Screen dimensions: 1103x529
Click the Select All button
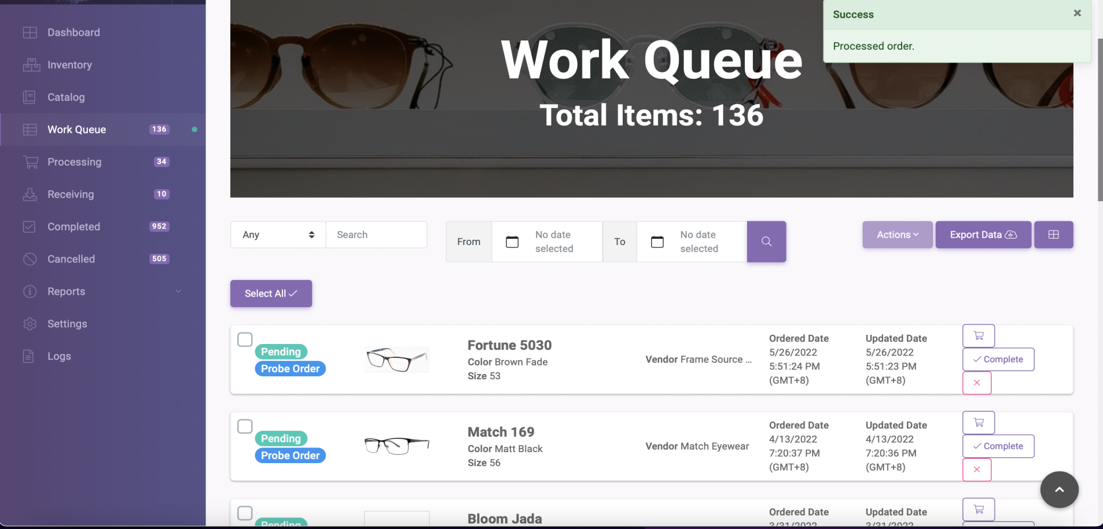[271, 294]
